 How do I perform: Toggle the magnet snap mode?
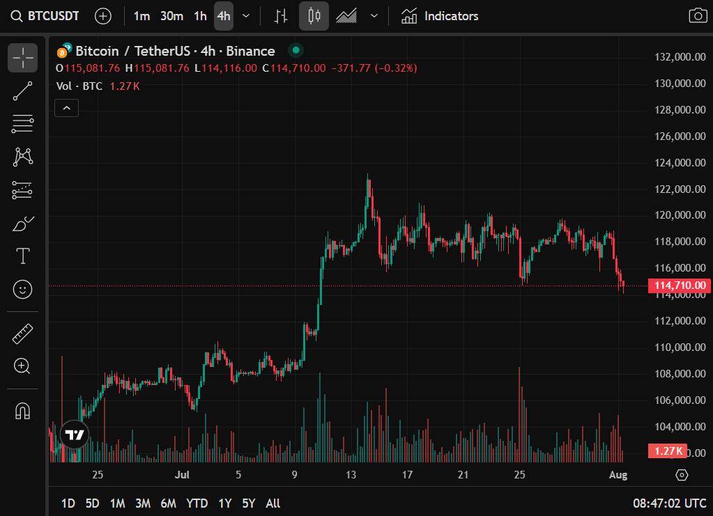[23, 411]
